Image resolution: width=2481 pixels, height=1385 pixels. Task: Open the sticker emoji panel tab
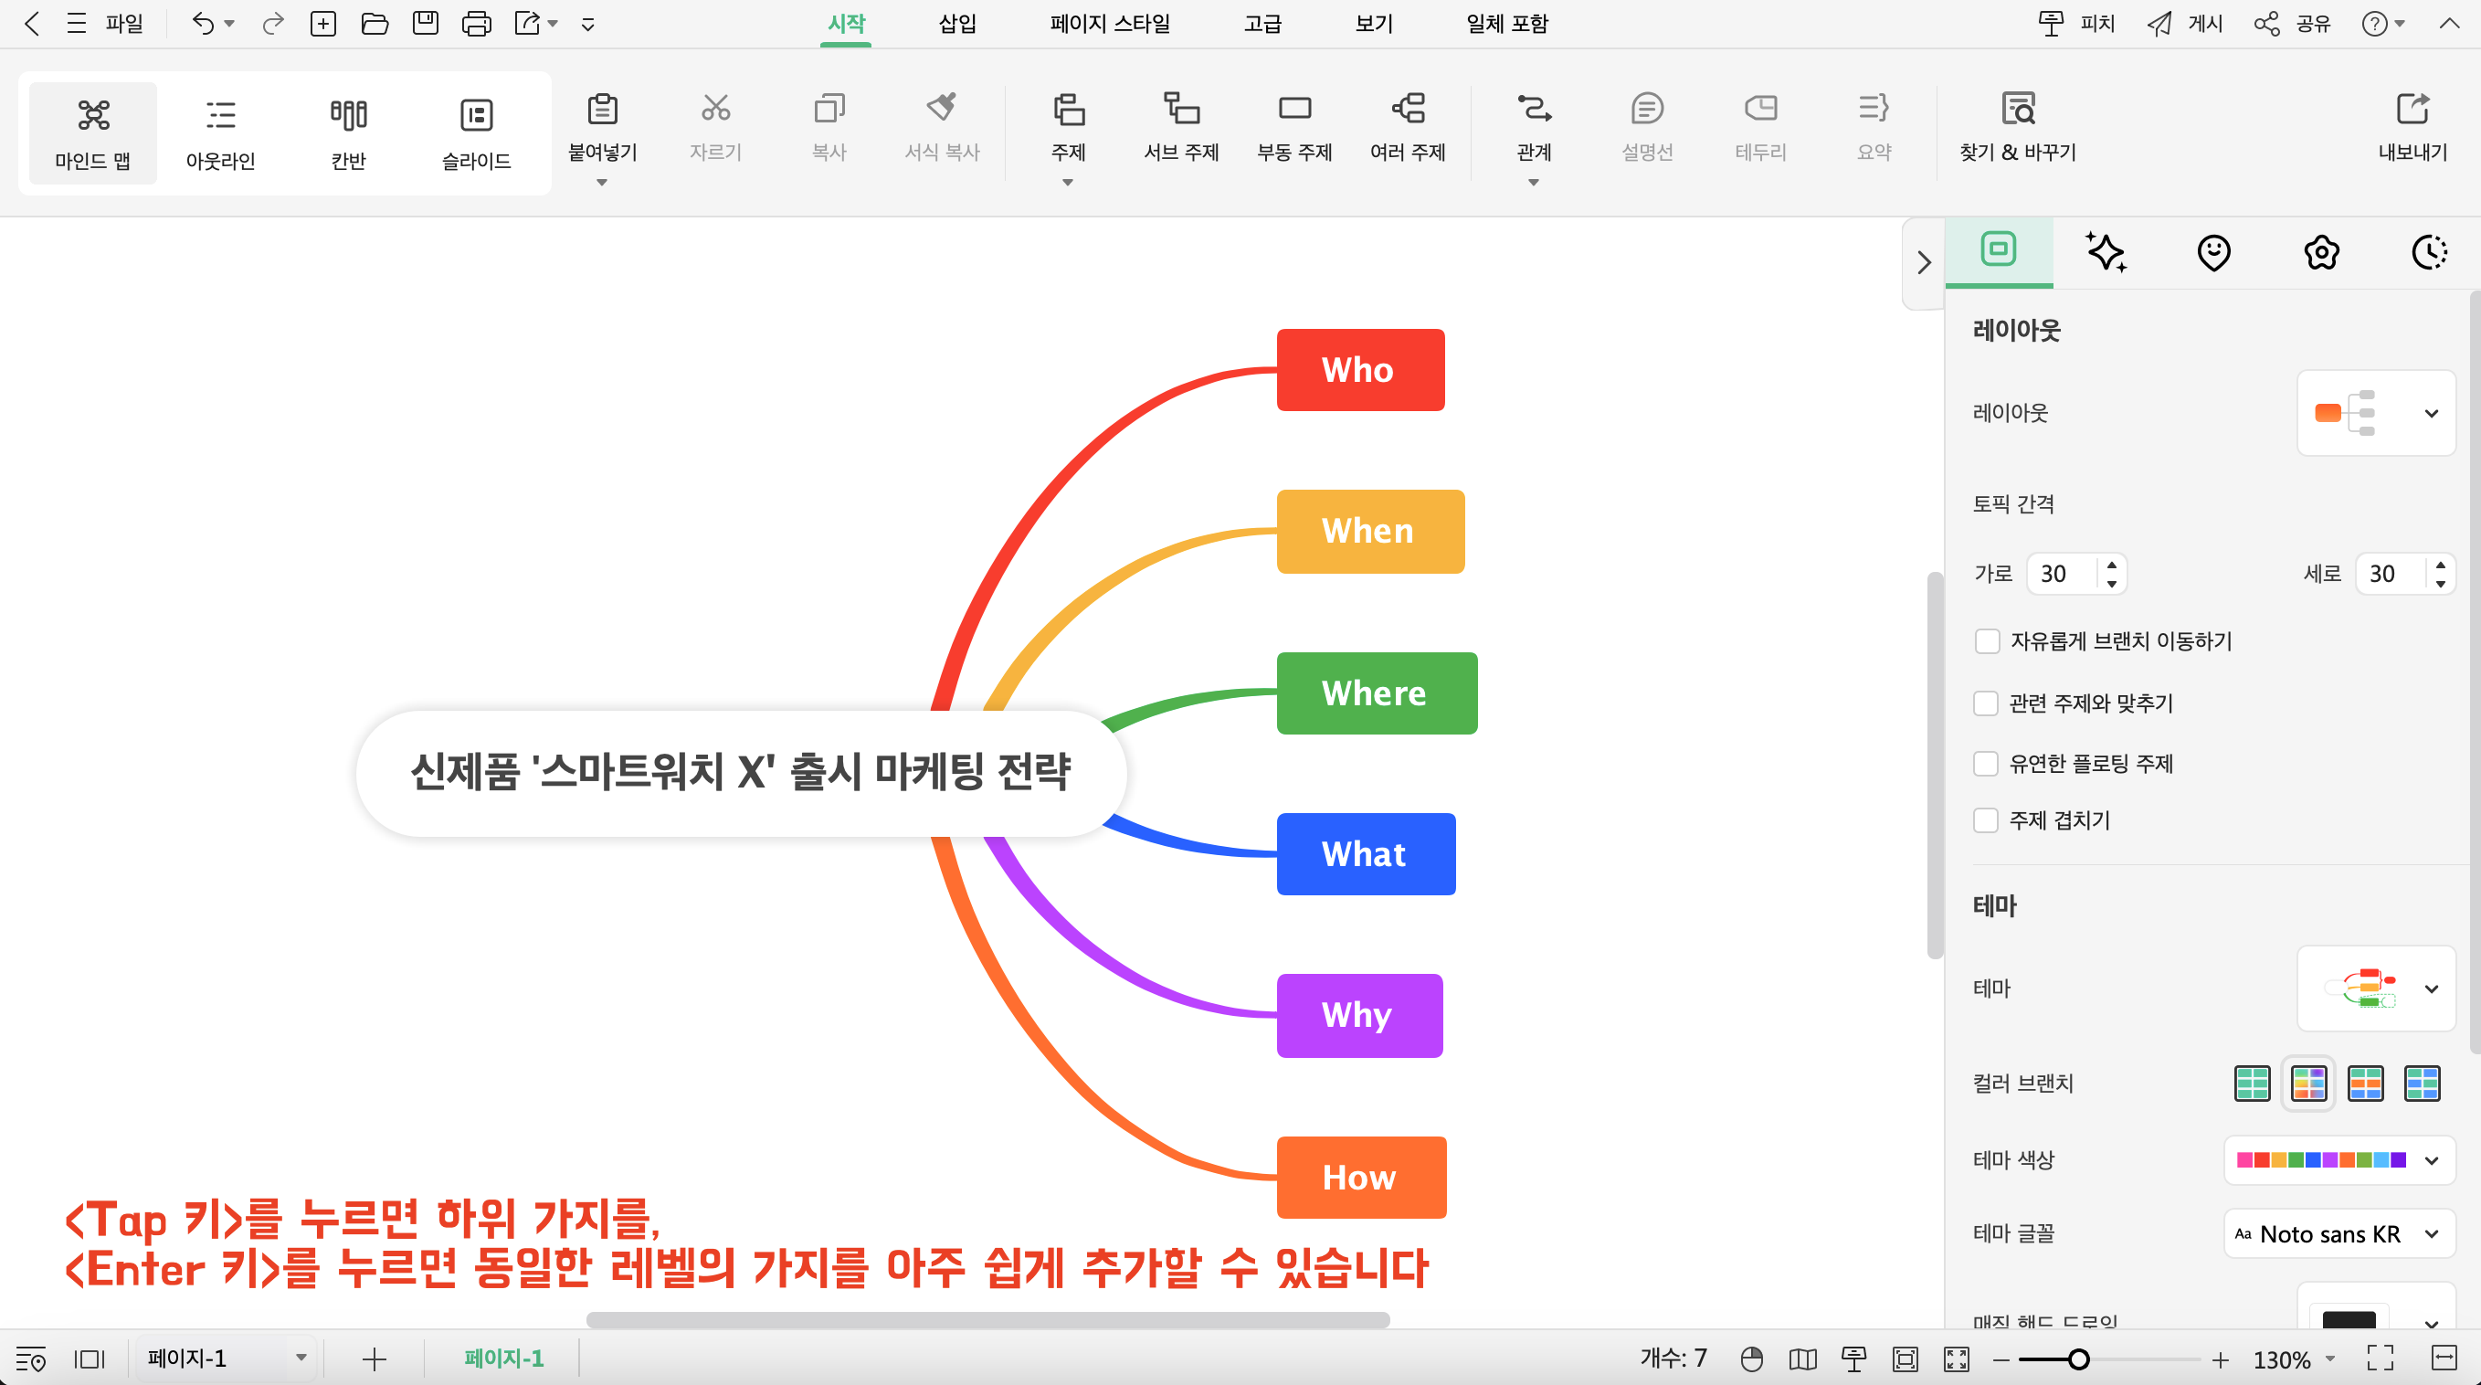coord(2213,252)
